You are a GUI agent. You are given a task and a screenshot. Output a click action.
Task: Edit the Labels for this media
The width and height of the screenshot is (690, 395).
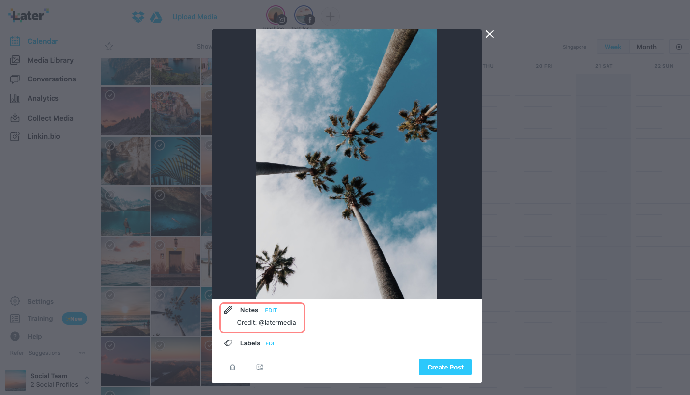click(272, 343)
